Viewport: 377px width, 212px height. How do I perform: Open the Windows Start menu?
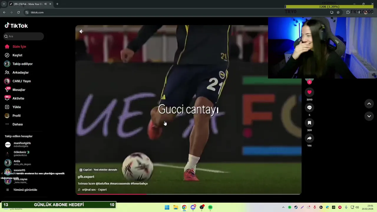[x=167, y=207]
